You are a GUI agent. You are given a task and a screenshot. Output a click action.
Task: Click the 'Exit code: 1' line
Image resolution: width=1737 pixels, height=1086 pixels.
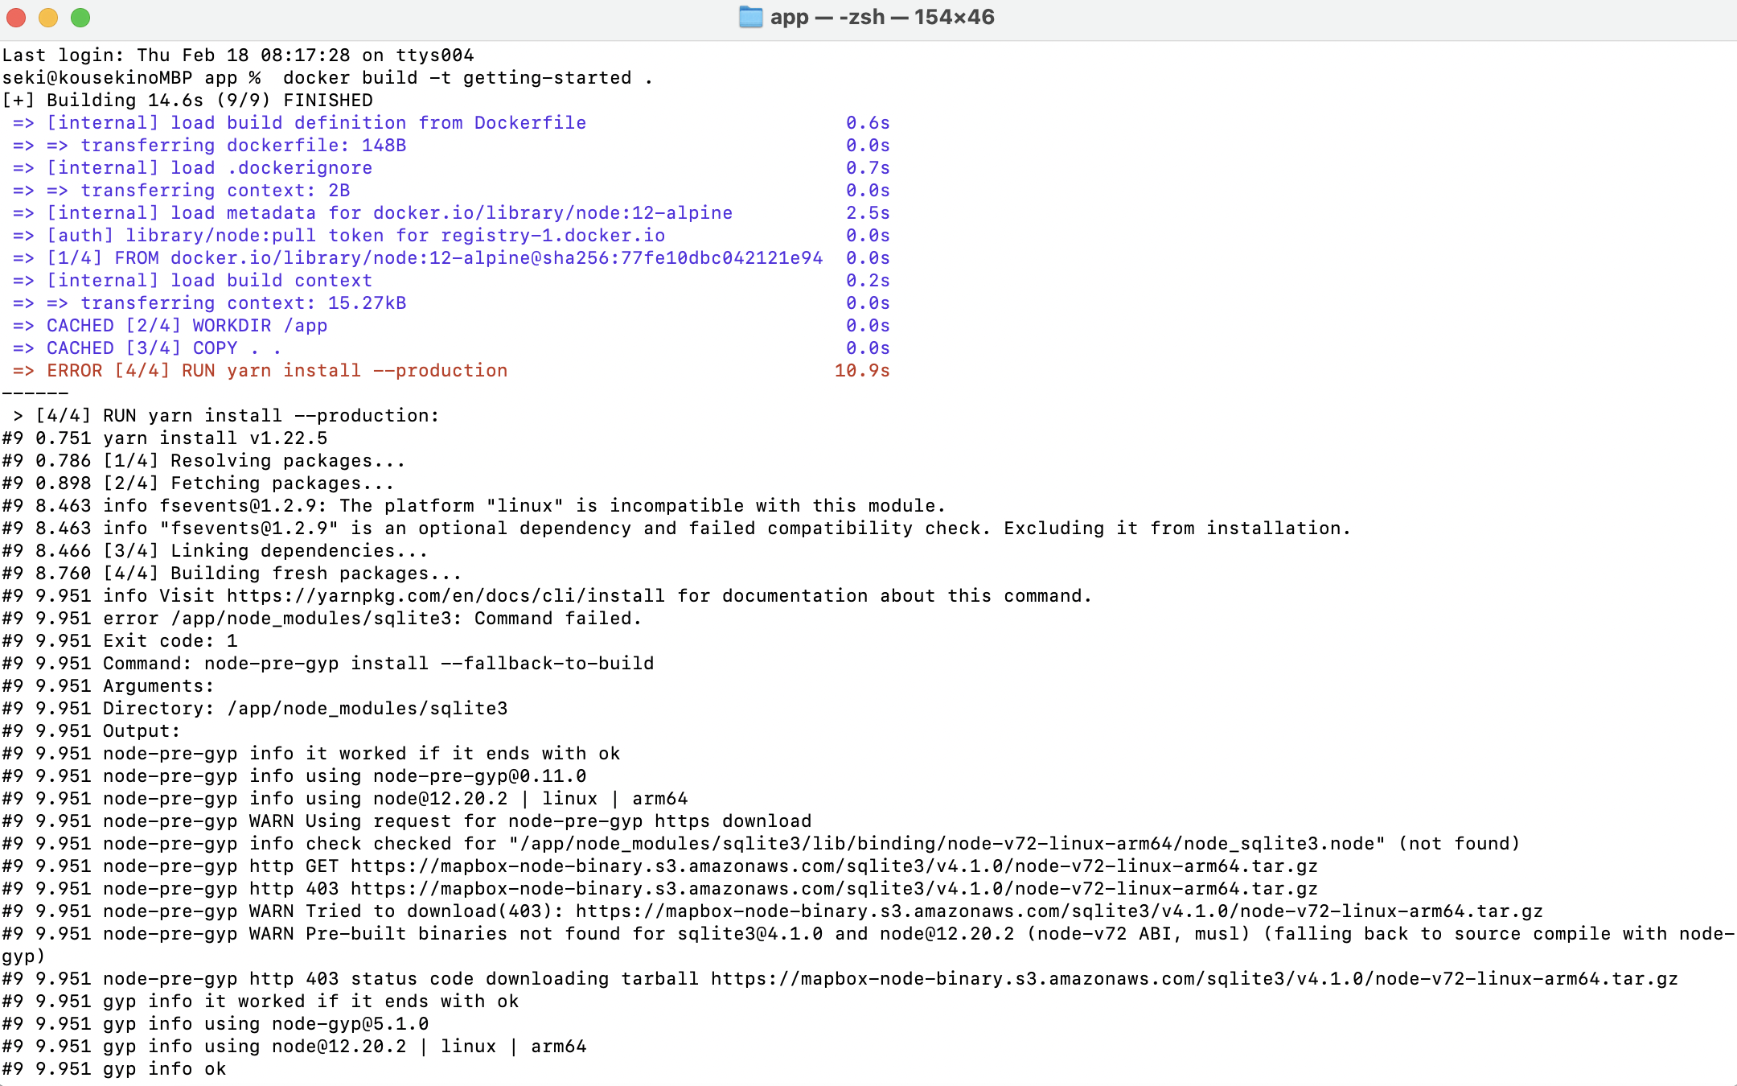120,641
